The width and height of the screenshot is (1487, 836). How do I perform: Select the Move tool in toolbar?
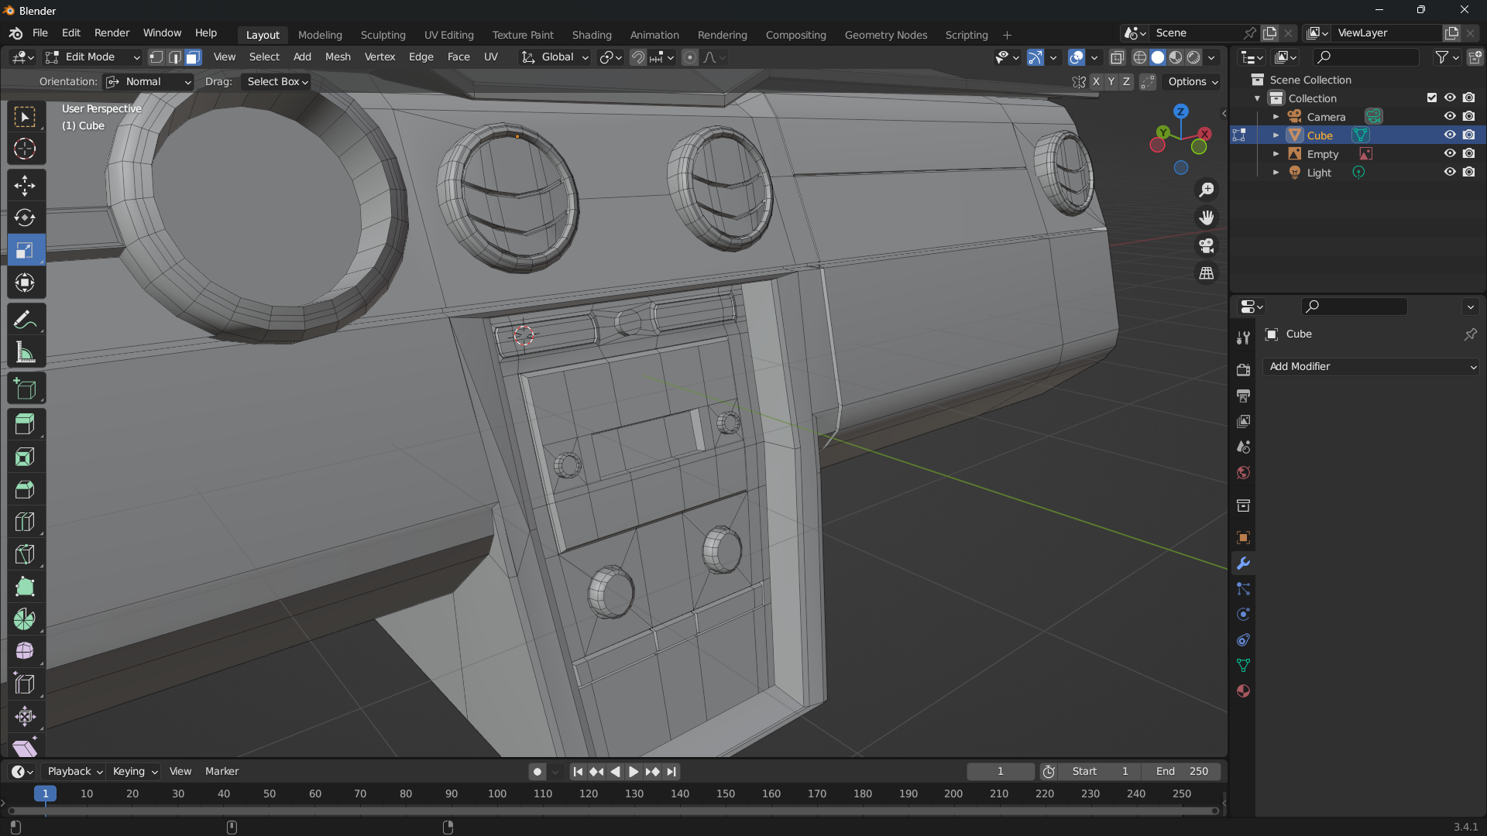[x=25, y=186]
